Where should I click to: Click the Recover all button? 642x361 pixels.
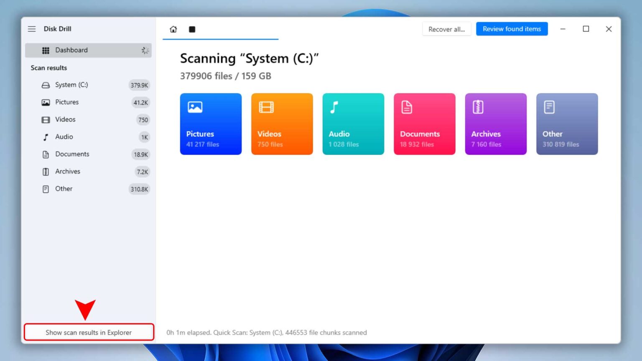[446, 29]
